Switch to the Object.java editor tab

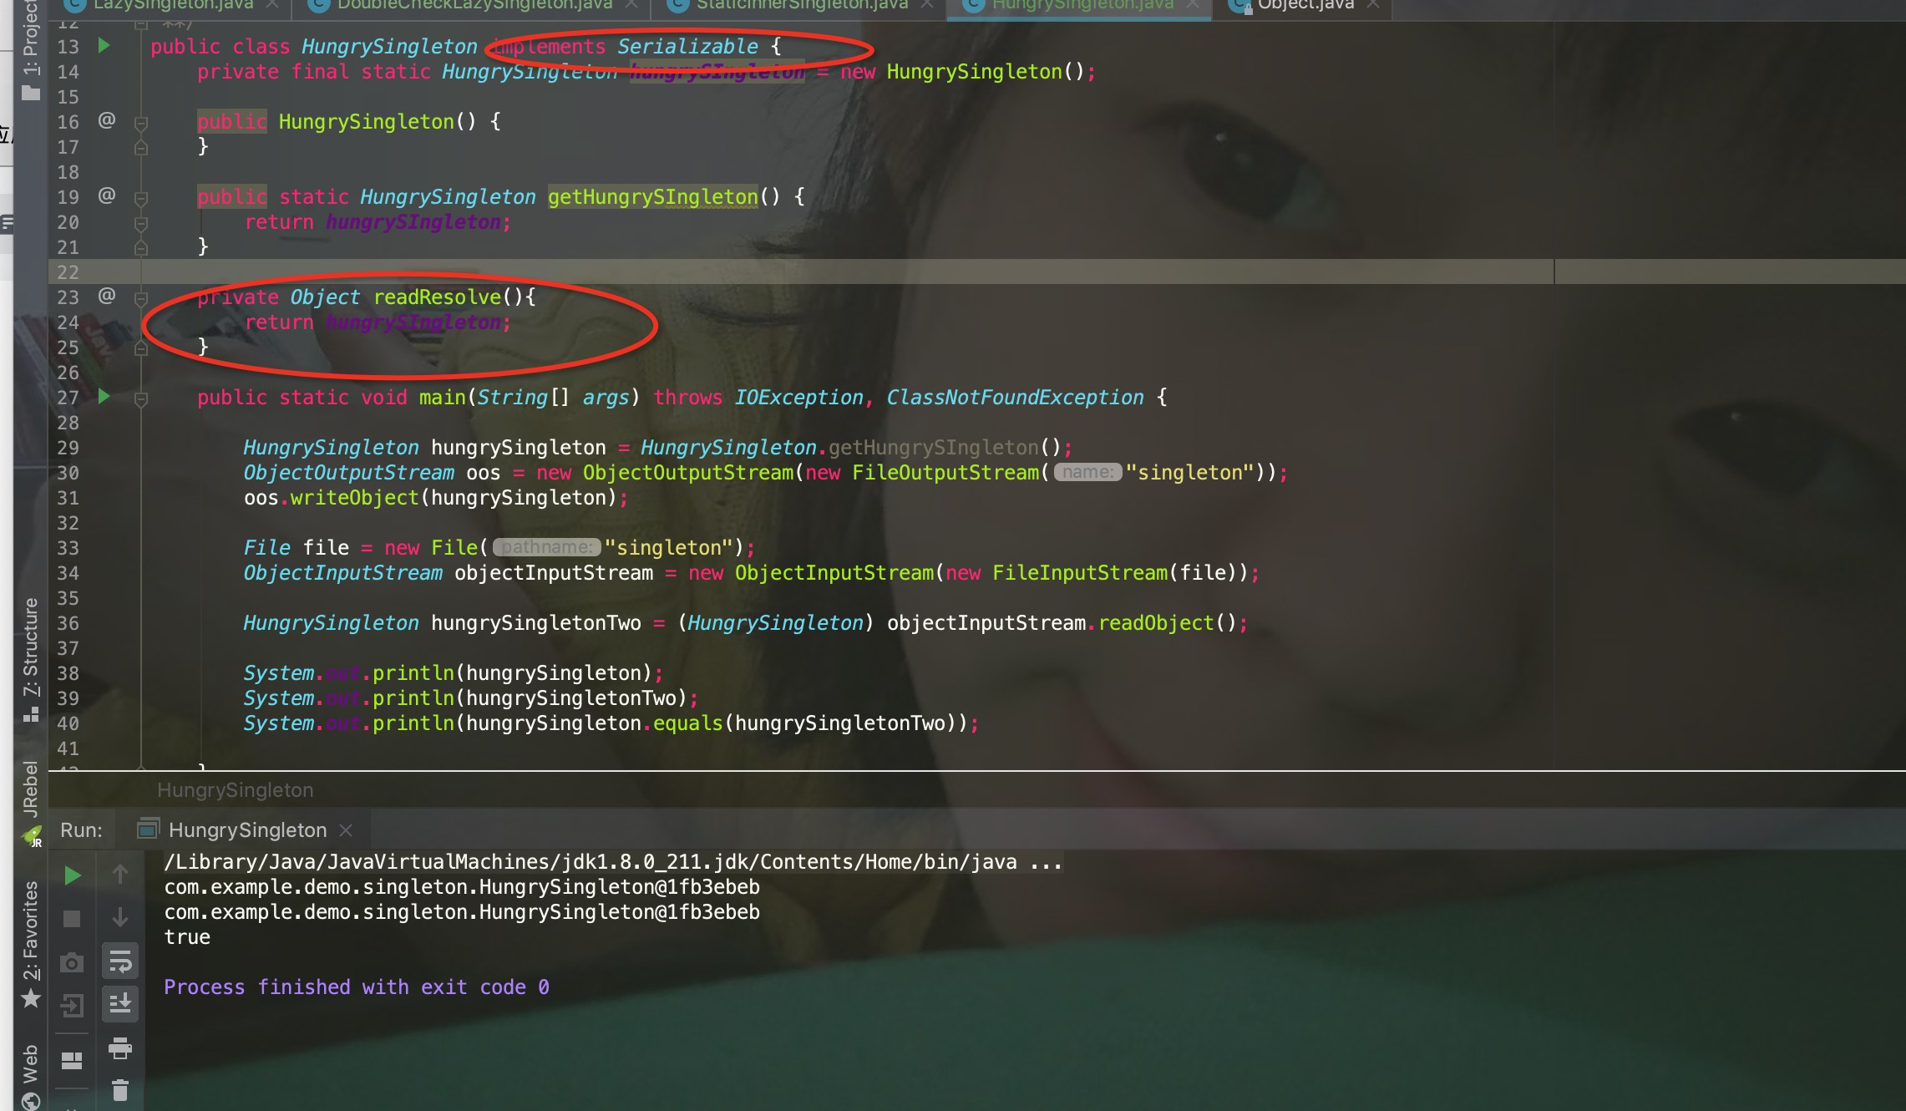click(1305, 5)
